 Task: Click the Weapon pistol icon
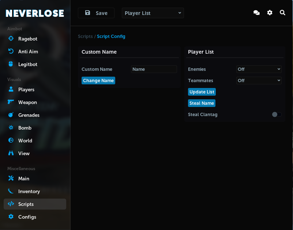point(11,102)
